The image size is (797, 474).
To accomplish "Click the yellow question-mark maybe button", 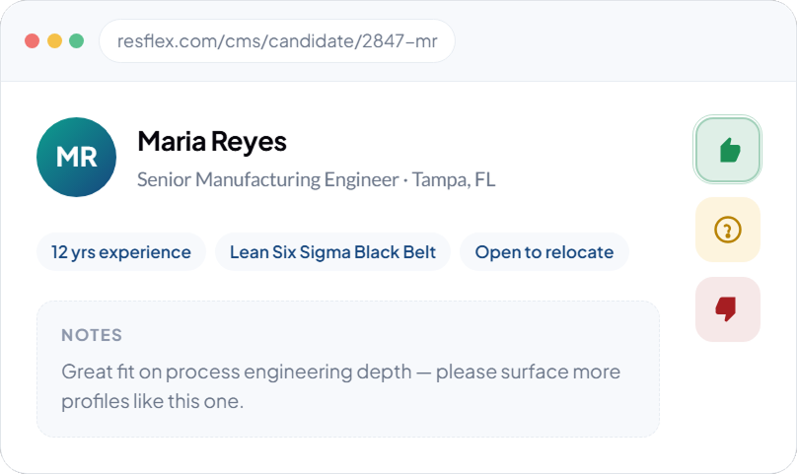I will tap(727, 230).
